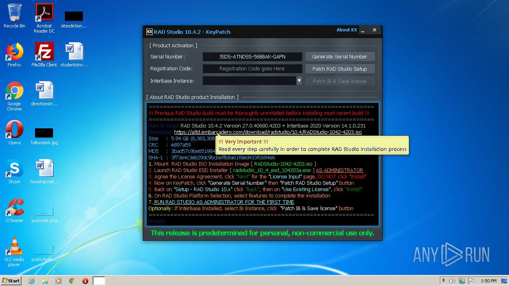Click the Registration Code field
Viewport: 509px width, 286px height.
point(253,69)
